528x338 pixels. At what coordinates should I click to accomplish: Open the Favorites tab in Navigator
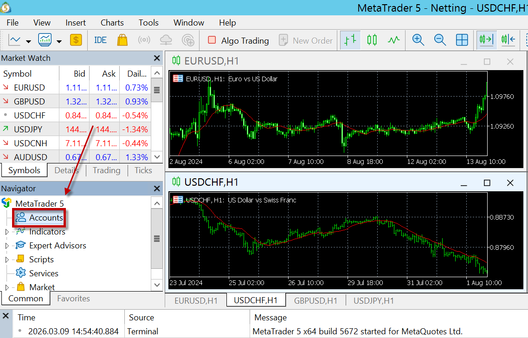click(x=73, y=299)
